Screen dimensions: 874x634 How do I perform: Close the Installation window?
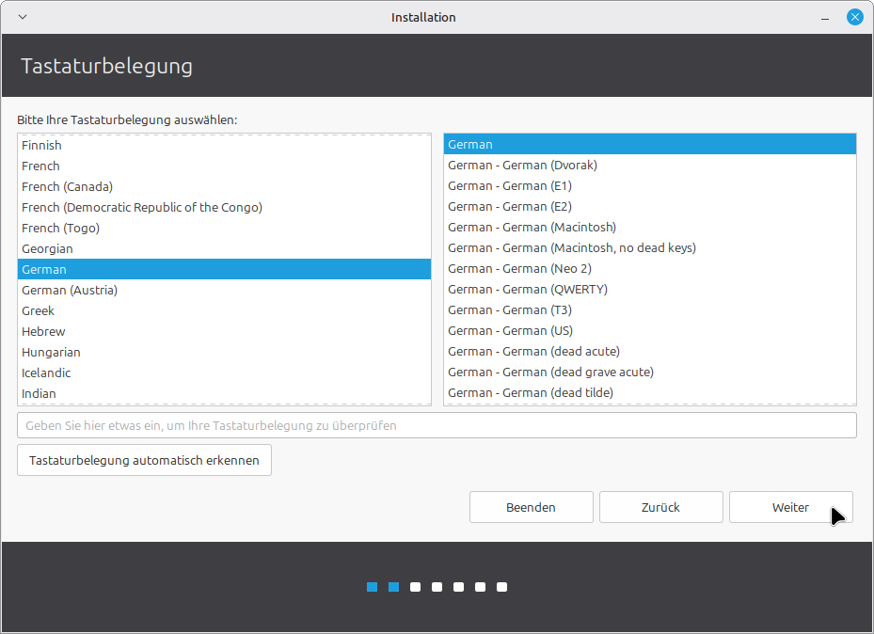854,17
